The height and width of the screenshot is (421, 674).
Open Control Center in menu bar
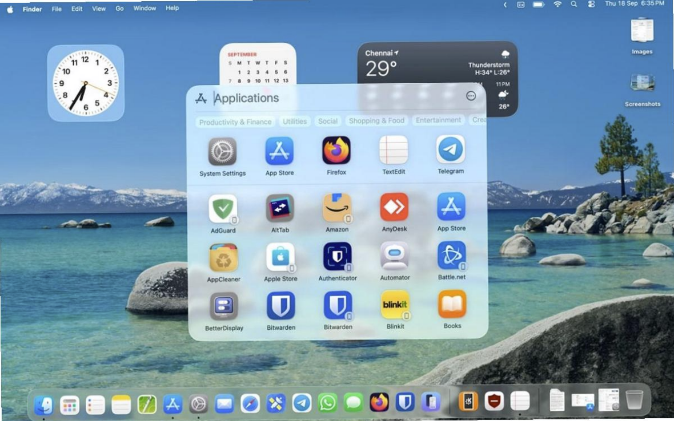(592, 4)
